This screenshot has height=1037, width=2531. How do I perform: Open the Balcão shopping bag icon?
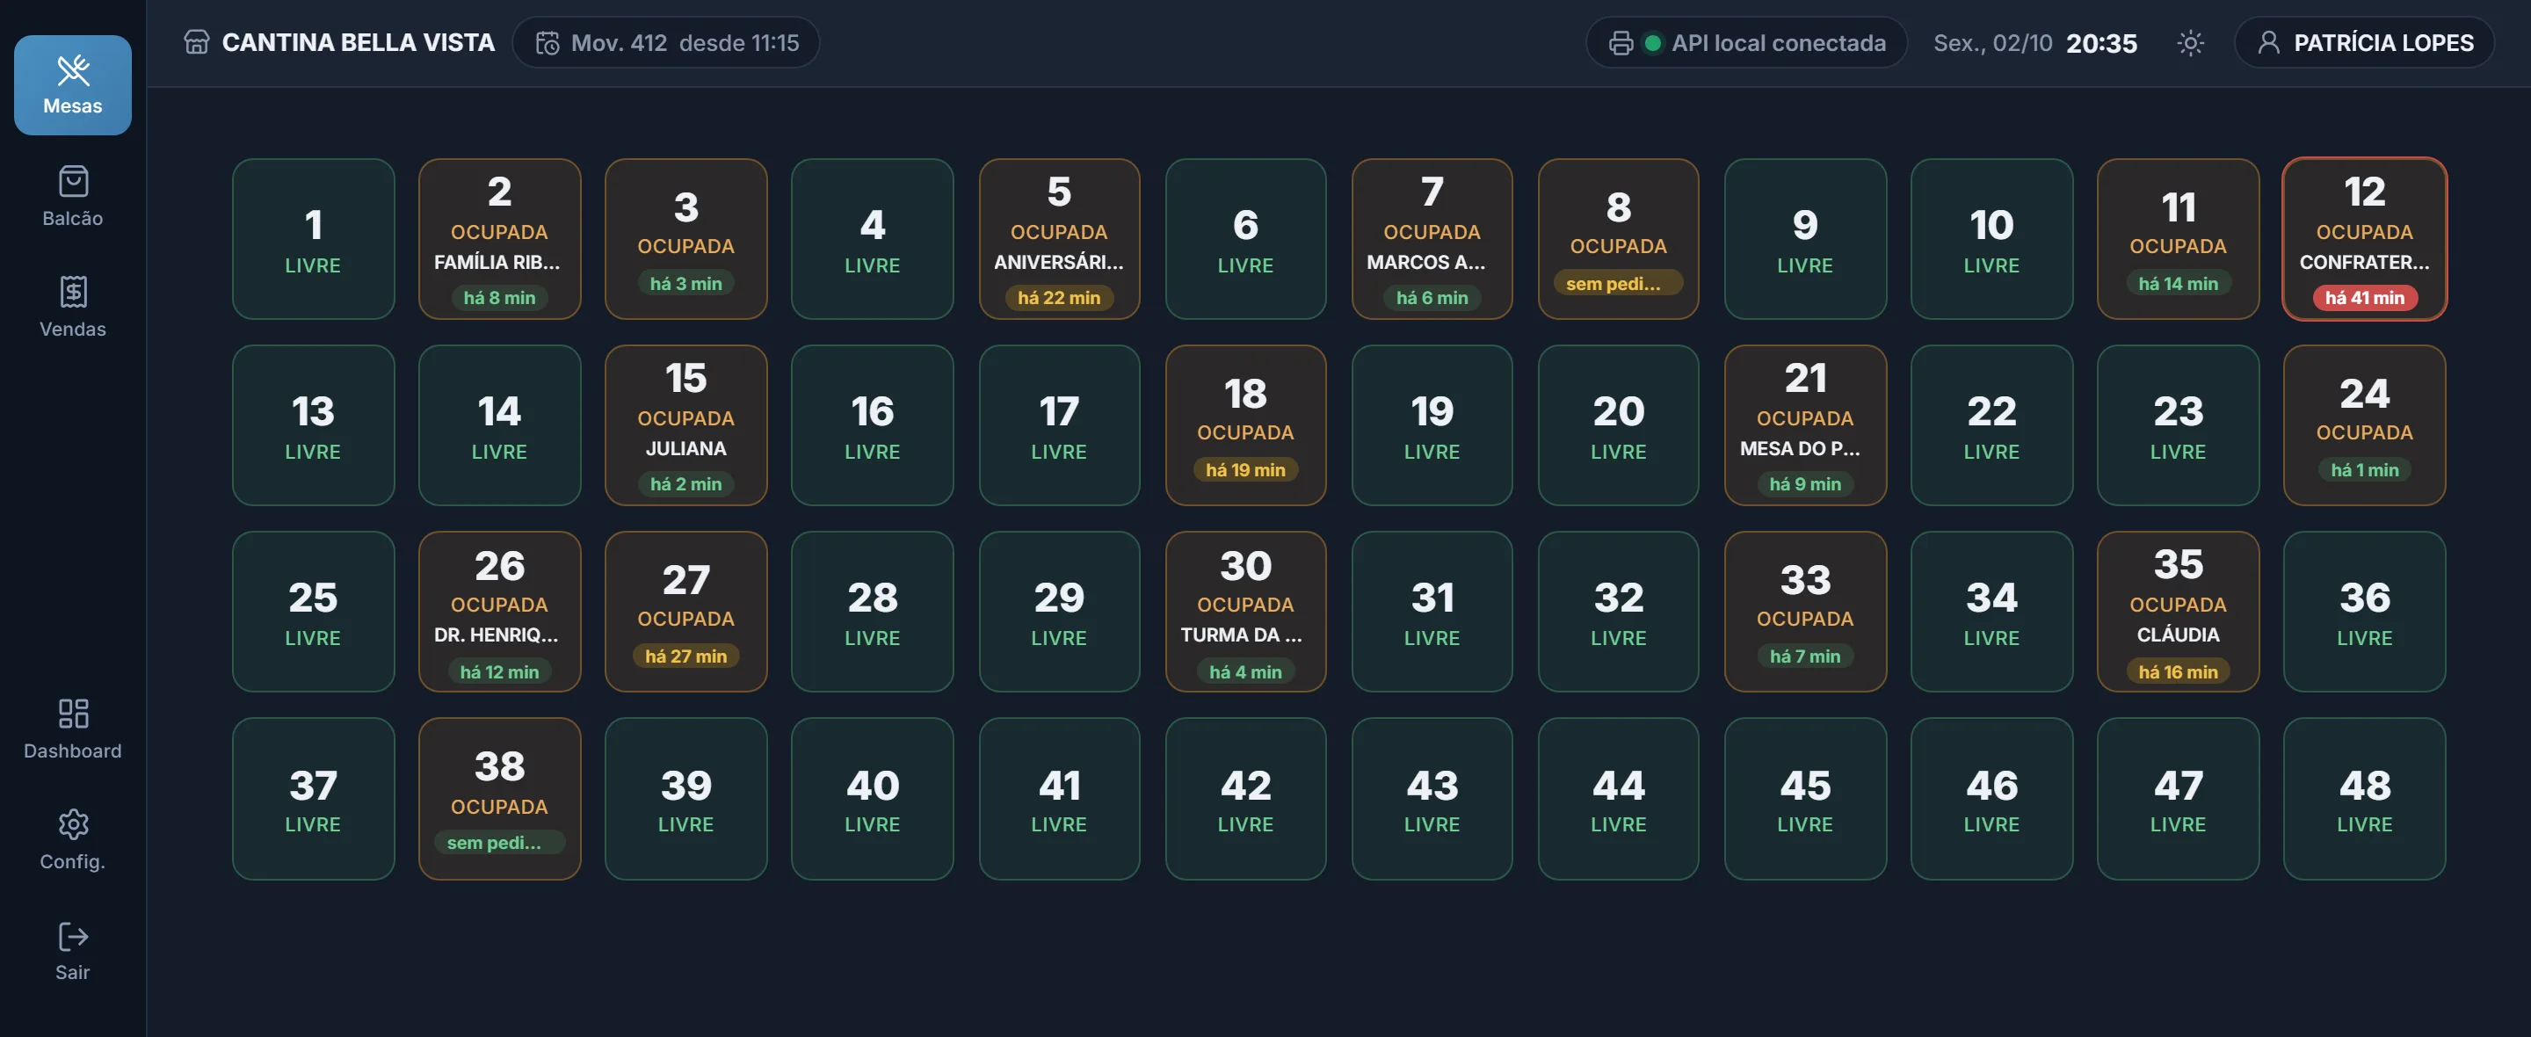click(x=73, y=181)
